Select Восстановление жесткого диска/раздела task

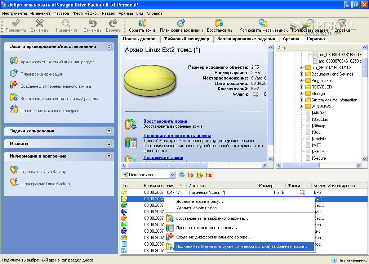[x=60, y=99]
